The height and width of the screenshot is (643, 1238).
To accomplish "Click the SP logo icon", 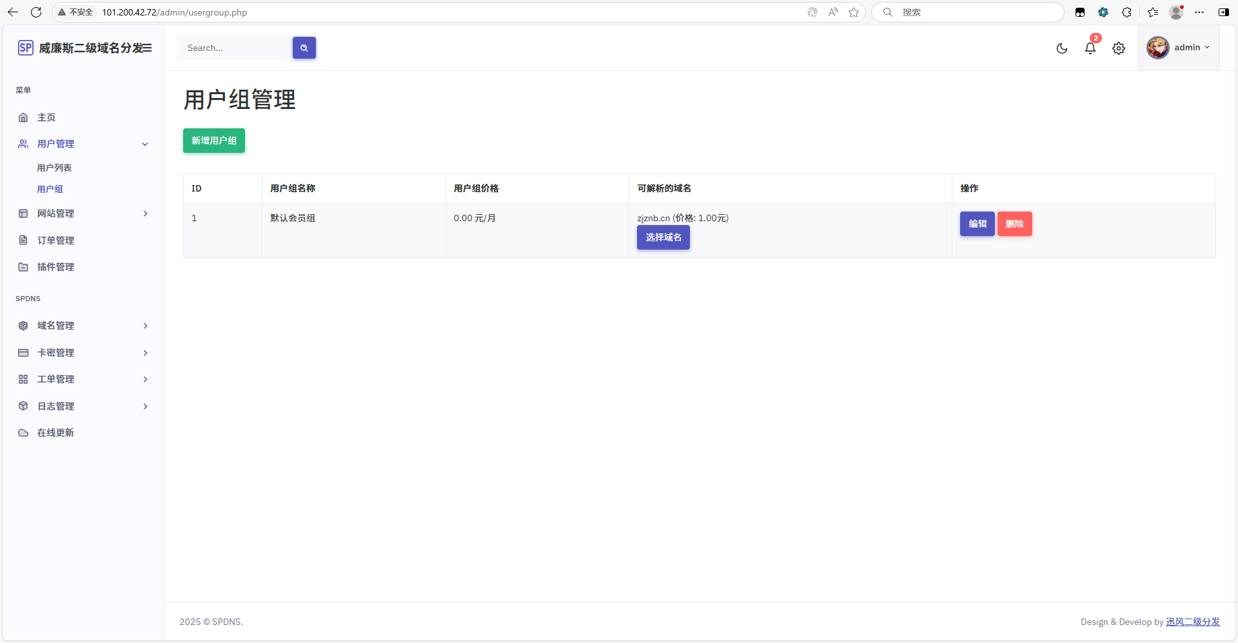I will pyautogui.click(x=25, y=48).
